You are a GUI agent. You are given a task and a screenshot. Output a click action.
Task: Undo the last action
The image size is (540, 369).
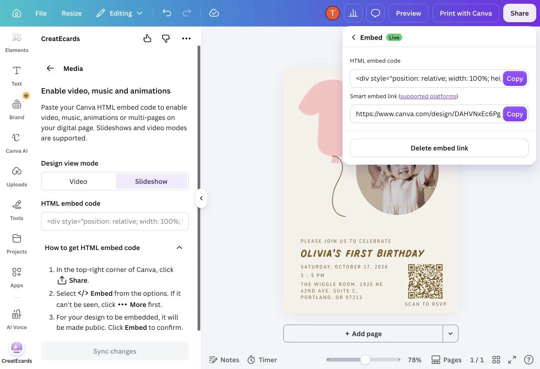coord(167,13)
